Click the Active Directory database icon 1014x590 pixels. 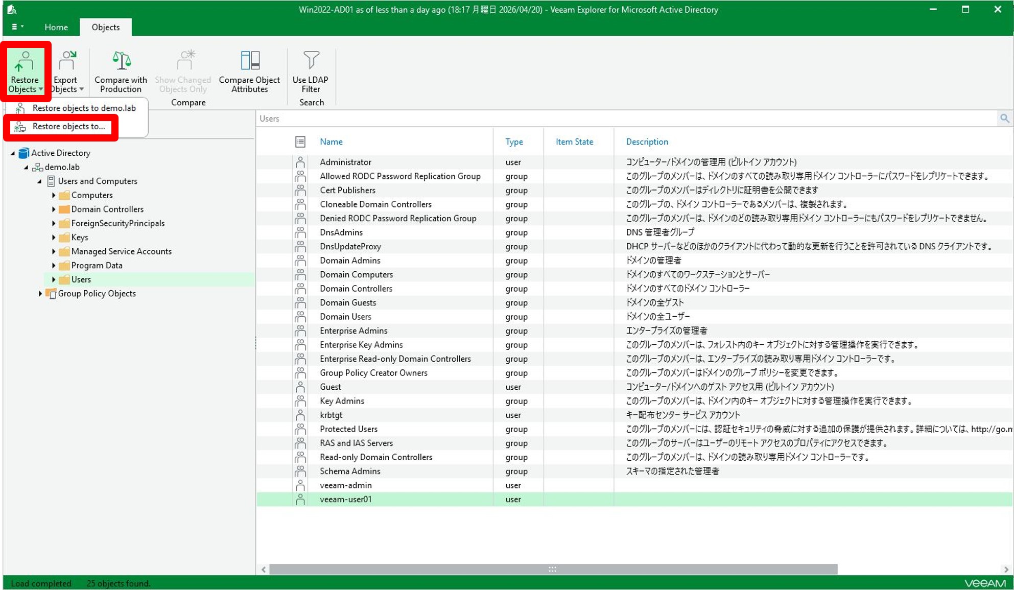click(x=23, y=153)
